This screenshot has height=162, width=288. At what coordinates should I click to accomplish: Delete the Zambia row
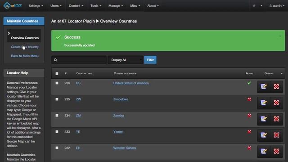[x=276, y=119]
